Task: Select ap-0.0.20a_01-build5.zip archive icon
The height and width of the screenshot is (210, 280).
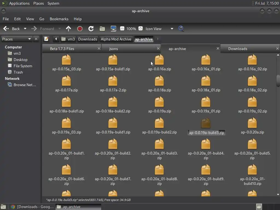Action: 252,144
